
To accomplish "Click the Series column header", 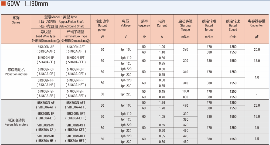I will coord(16,20).
